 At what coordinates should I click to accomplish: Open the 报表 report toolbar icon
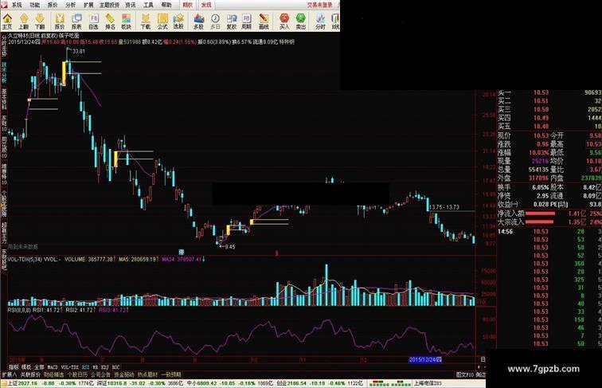(x=76, y=22)
